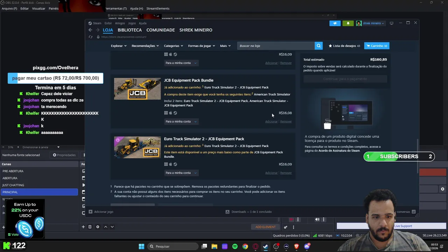Open OBS source properties gear
The width and height of the screenshot is (448, 252).
pyautogui.click(x=98, y=227)
